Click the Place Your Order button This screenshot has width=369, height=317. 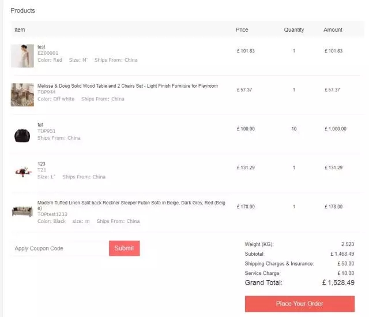coord(299,304)
